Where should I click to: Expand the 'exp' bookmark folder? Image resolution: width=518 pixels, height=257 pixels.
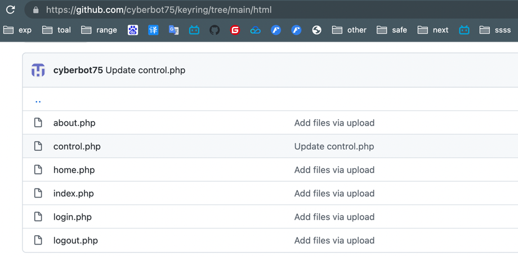point(17,30)
